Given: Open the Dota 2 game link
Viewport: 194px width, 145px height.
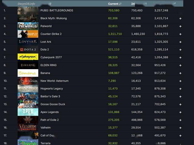Looking at the screenshot, I should coord(45,50).
